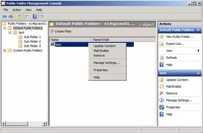Select Sub-folder 3 in tree
Viewport: 203px width, 133px height.
(x=32, y=46)
